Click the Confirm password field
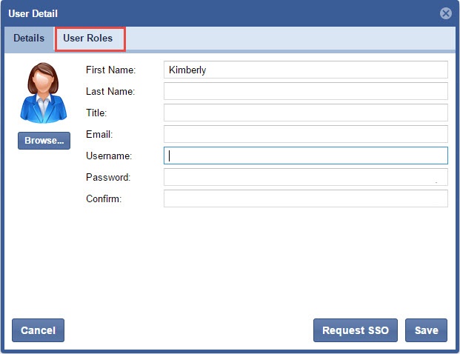The image size is (460, 354). tap(305, 198)
